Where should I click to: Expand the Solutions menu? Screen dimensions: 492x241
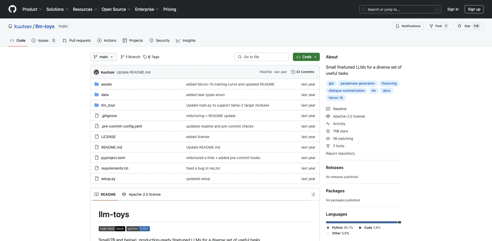point(57,9)
